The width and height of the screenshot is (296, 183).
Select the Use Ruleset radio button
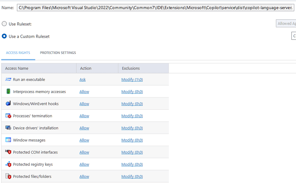pos(4,24)
